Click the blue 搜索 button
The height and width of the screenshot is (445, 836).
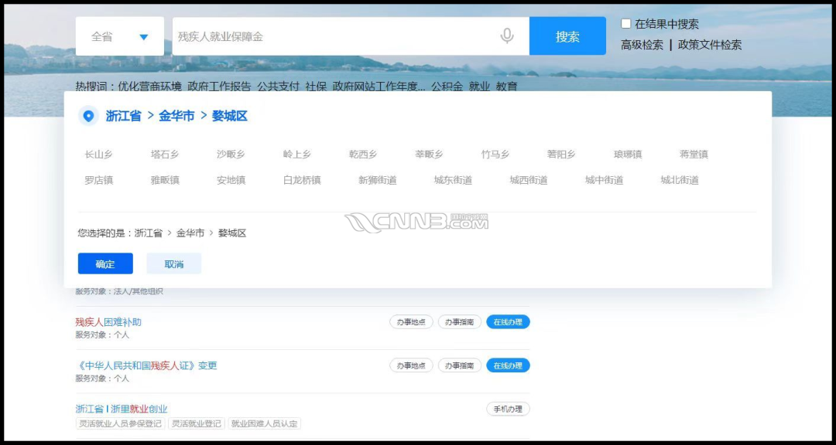point(567,36)
